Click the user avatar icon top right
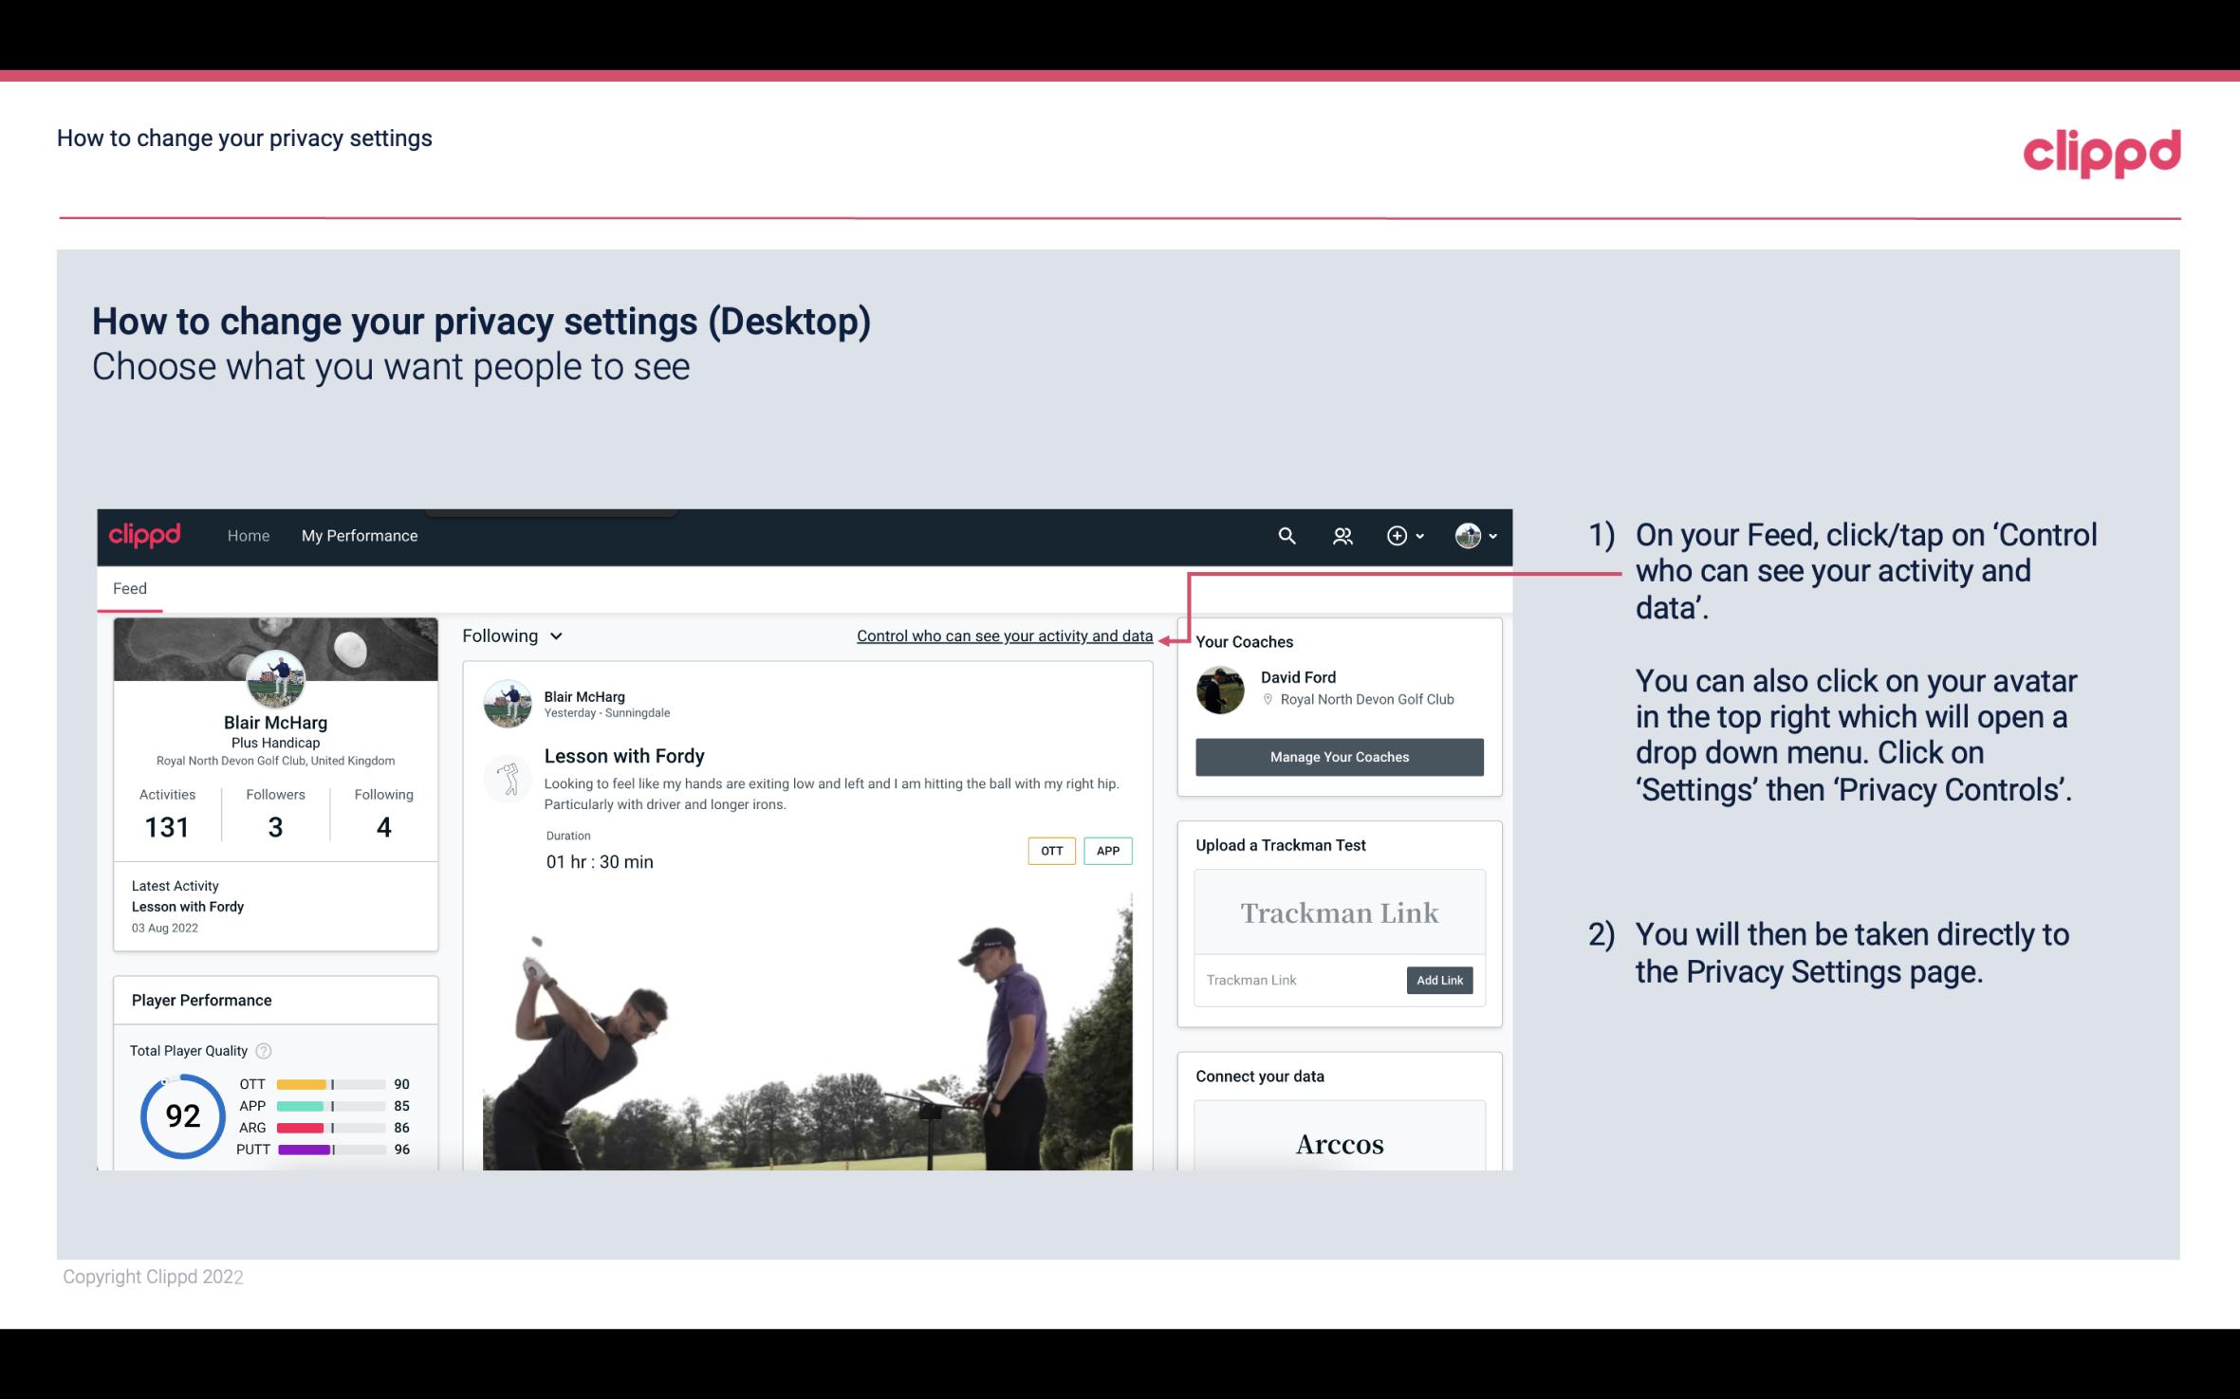2240x1399 pixels. click(1467, 535)
